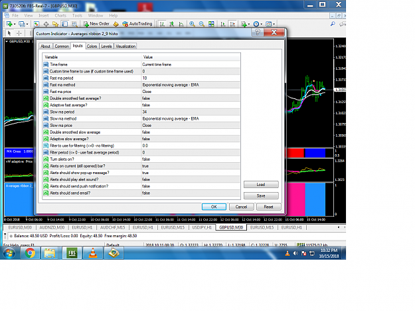
Task: Toggle the Market Watch panel icon
Action: pyautogui.click(x=37, y=24)
